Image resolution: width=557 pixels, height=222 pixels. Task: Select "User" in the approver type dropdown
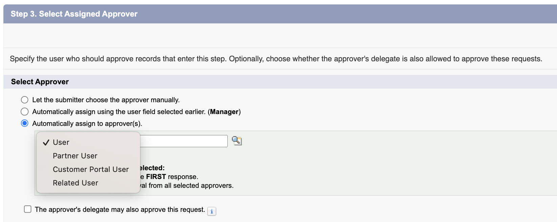[61, 142]
